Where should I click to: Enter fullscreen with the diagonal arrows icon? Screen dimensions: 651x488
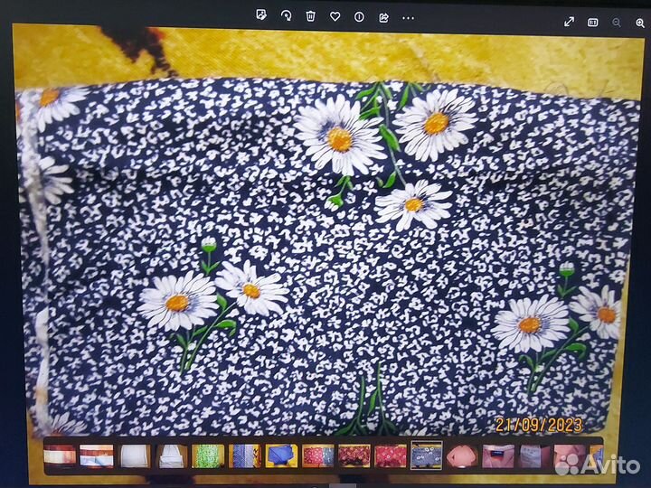coord(569,22)
